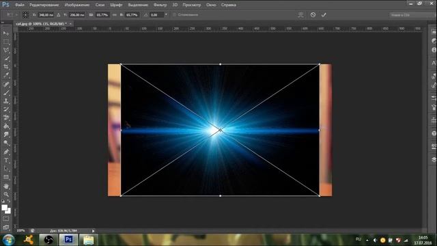Open the transform tool preset picker

12,14
